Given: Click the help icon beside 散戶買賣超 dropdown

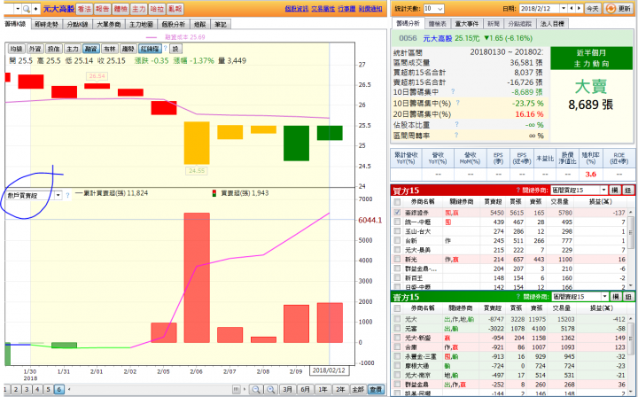Looking at the screenshot, I should 68,195.
